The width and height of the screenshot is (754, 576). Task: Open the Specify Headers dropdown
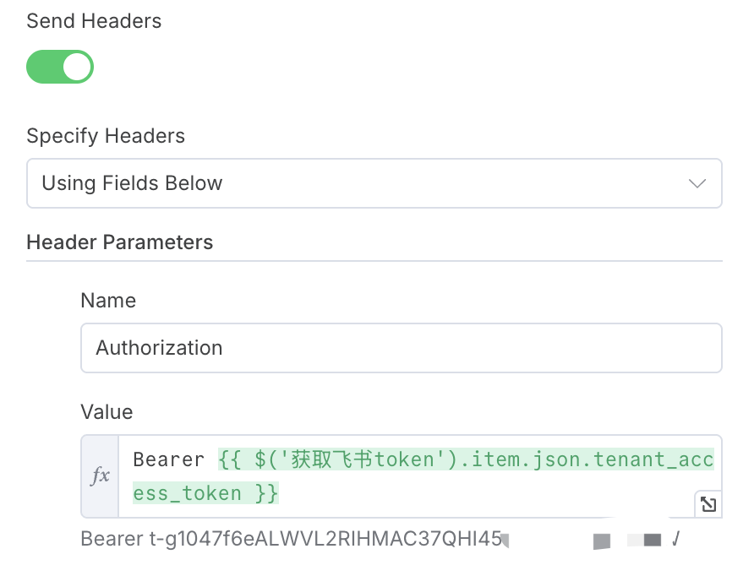click(374, 183)
